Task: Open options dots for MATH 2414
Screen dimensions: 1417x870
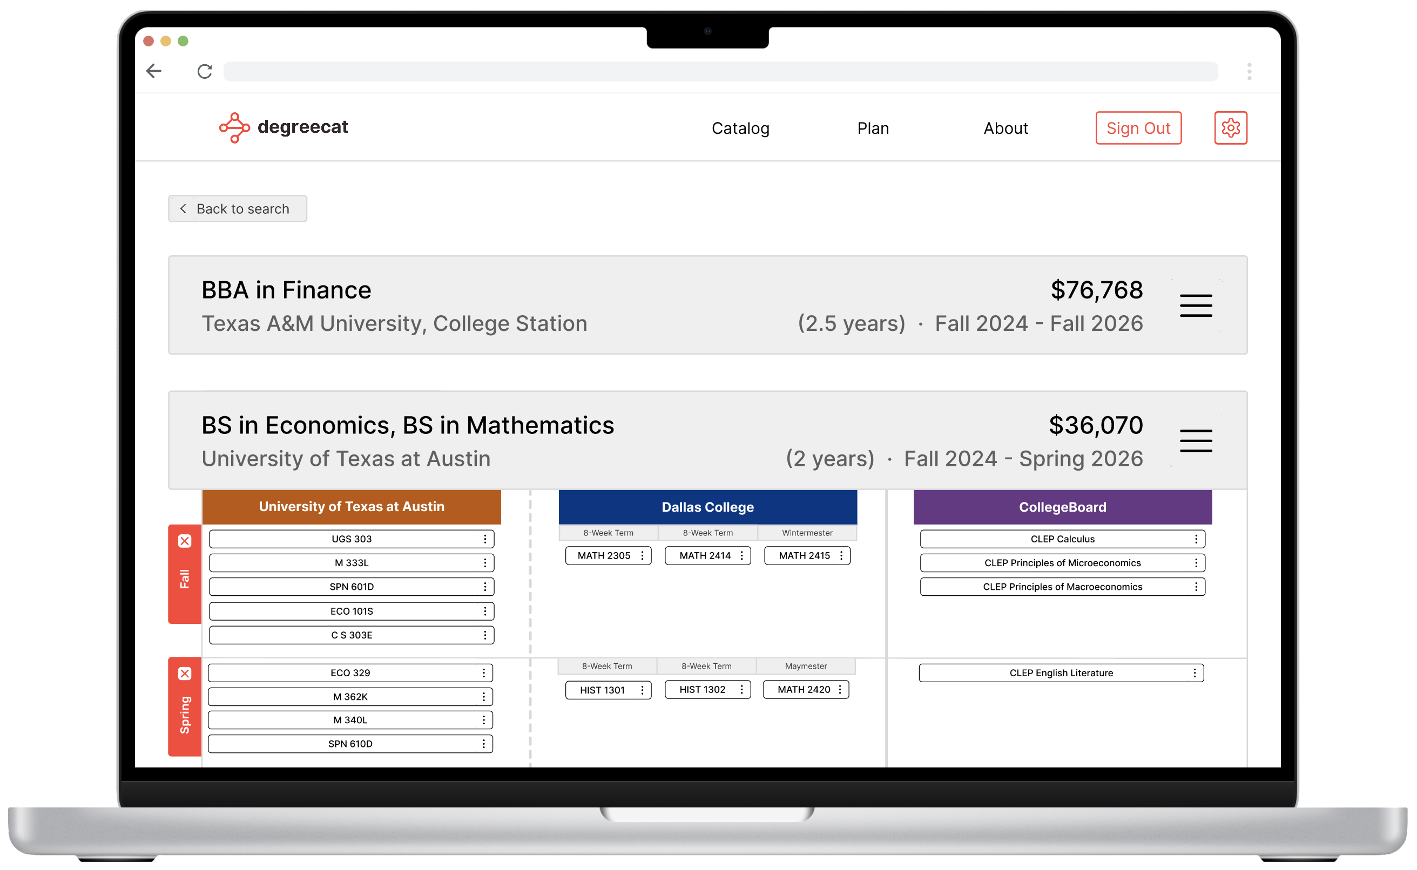Action: coord(742,555)
